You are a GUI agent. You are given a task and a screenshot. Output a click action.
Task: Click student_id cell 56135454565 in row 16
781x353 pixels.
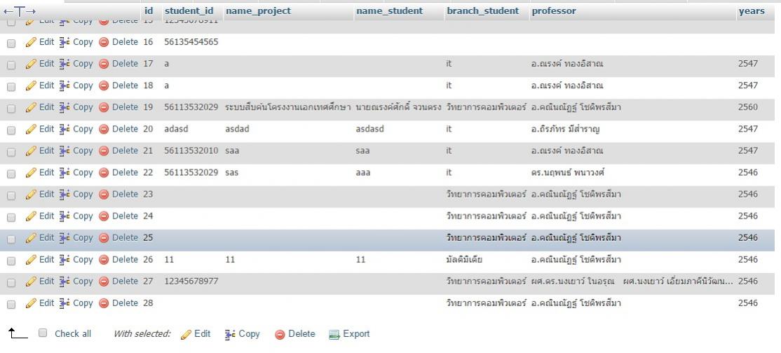coord(191,42)
